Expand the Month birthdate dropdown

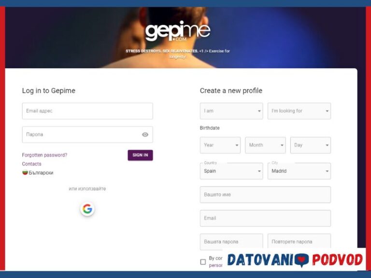coord(265,145)
